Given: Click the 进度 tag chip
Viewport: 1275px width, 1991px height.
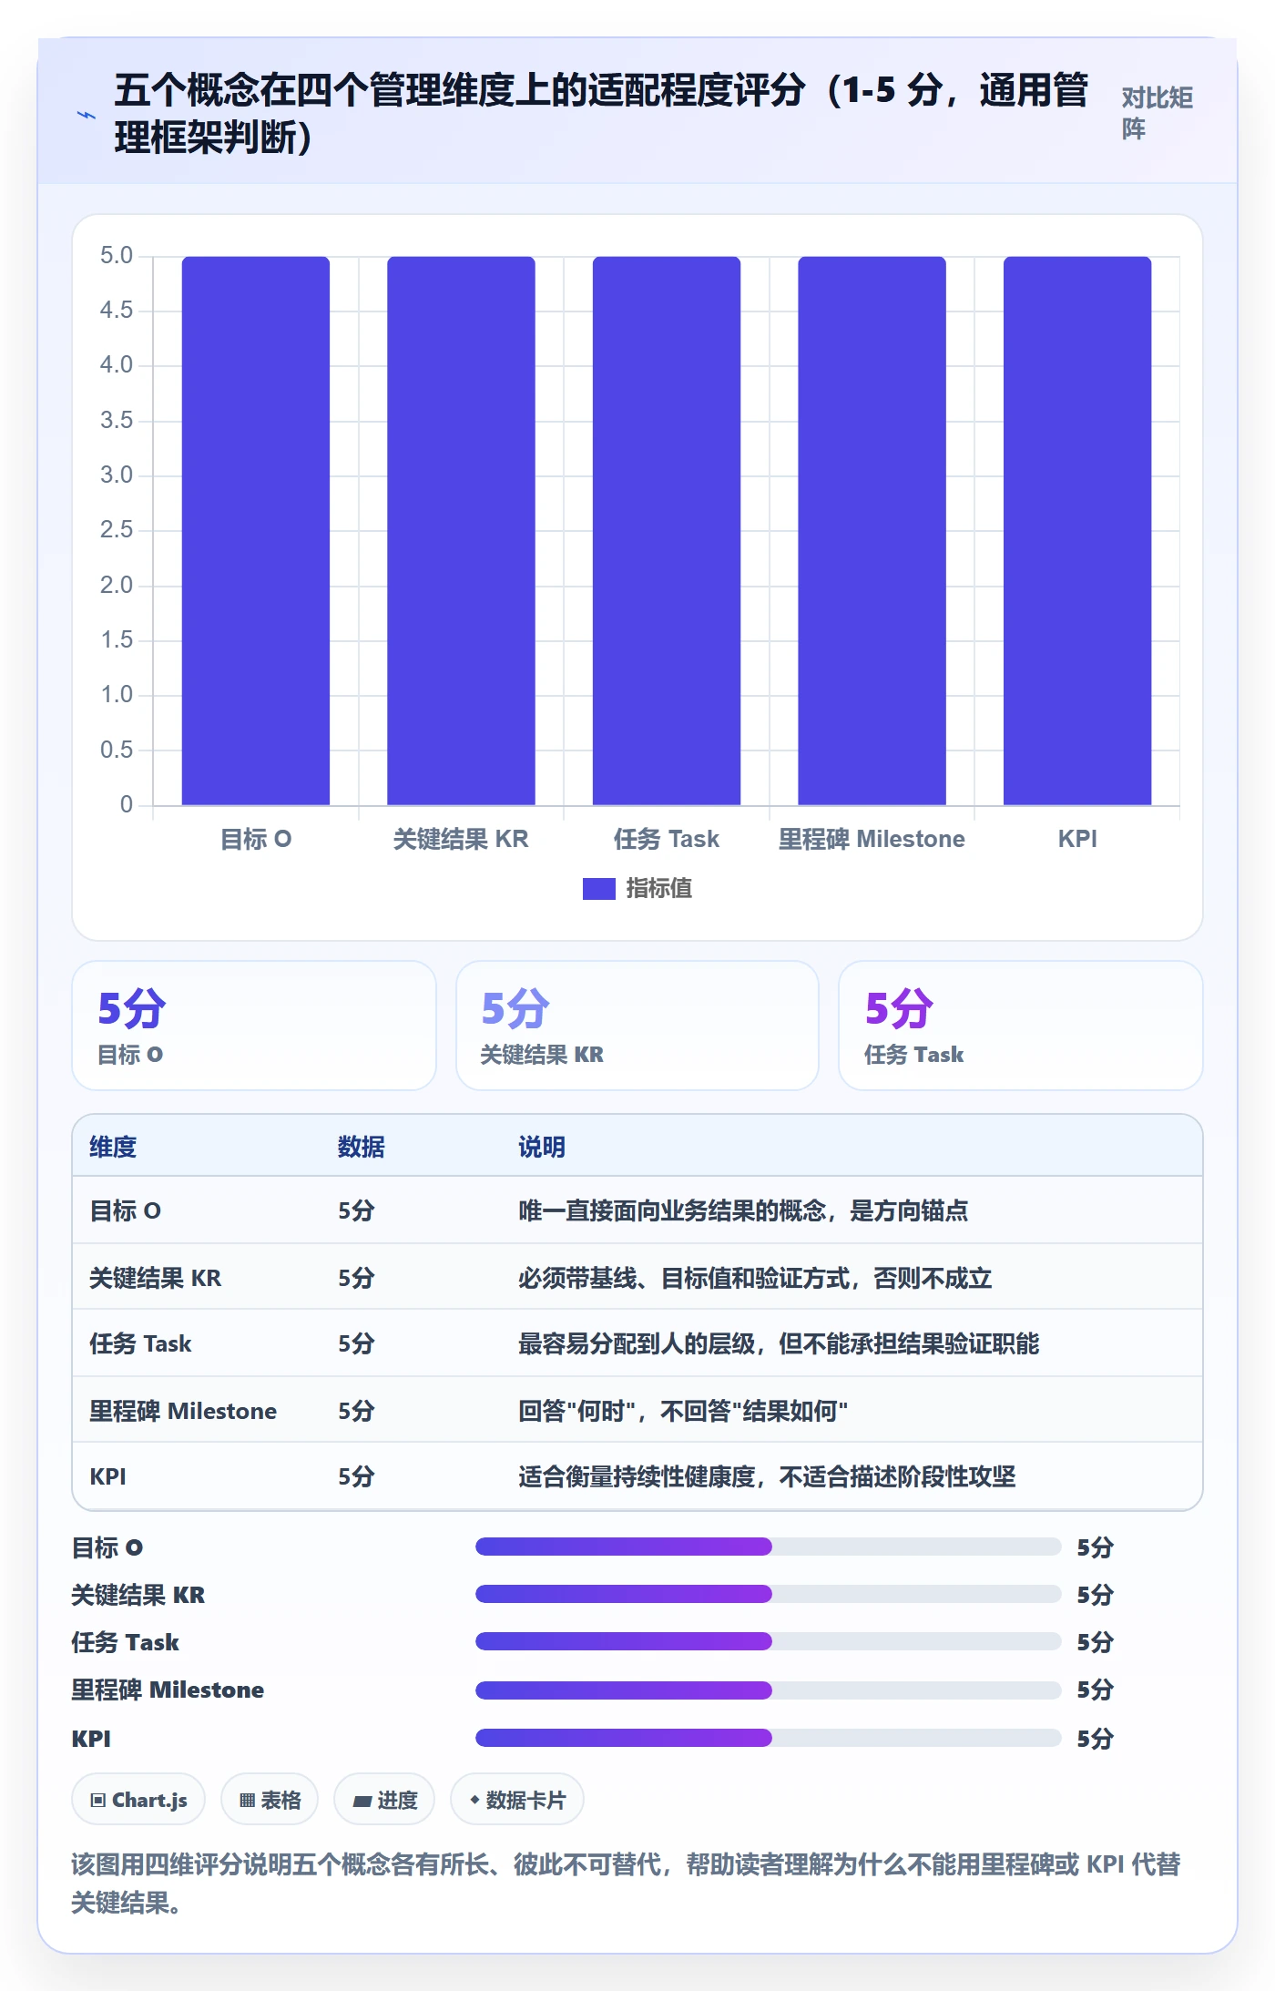Looking at the screenshot, I should [x=384, y=1800].
